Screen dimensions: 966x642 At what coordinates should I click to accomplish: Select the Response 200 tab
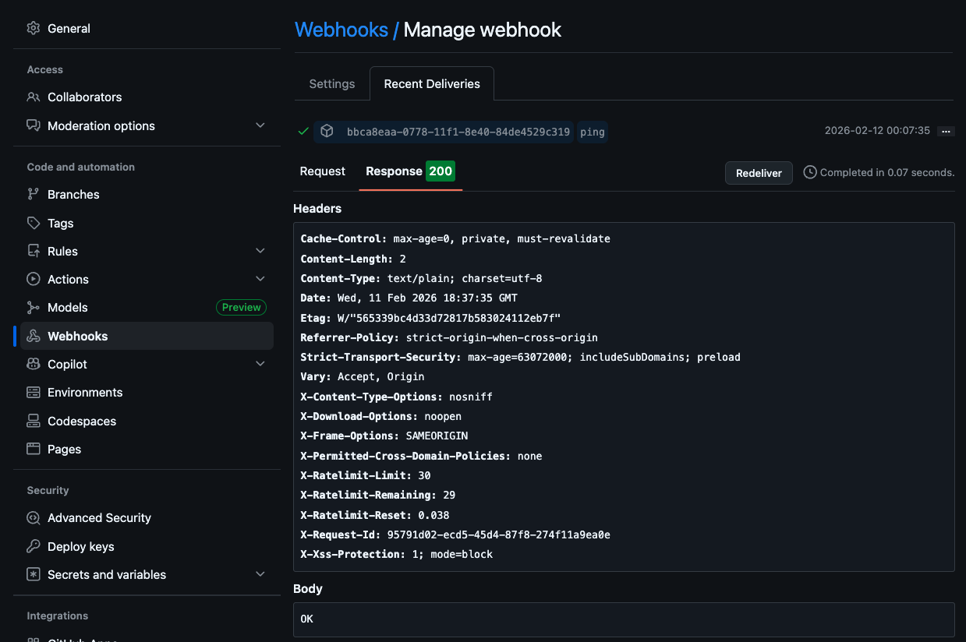409,171
